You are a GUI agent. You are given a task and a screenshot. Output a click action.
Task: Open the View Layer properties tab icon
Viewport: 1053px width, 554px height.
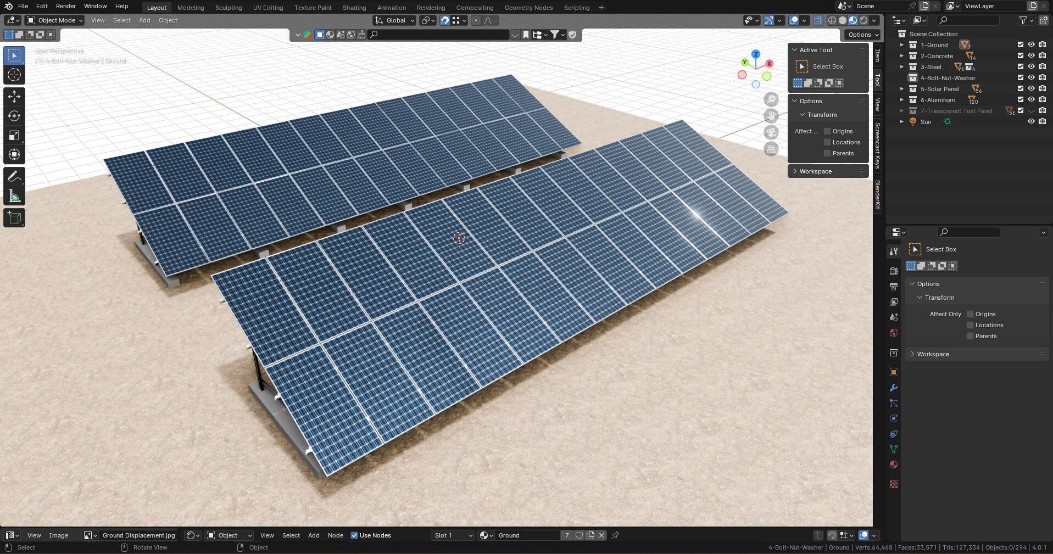pyautogui.click(x=894, y=301)
